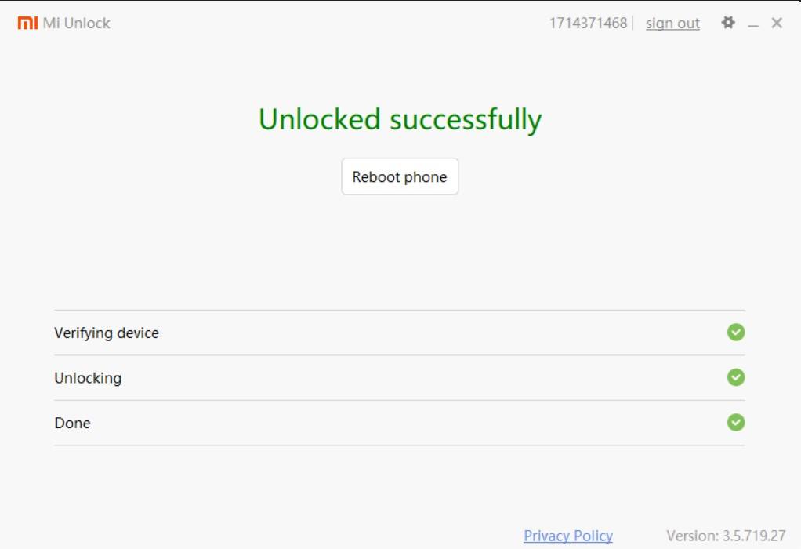Sign out of the Mi account
Viewport: 801px width, 549px height.
672,23
